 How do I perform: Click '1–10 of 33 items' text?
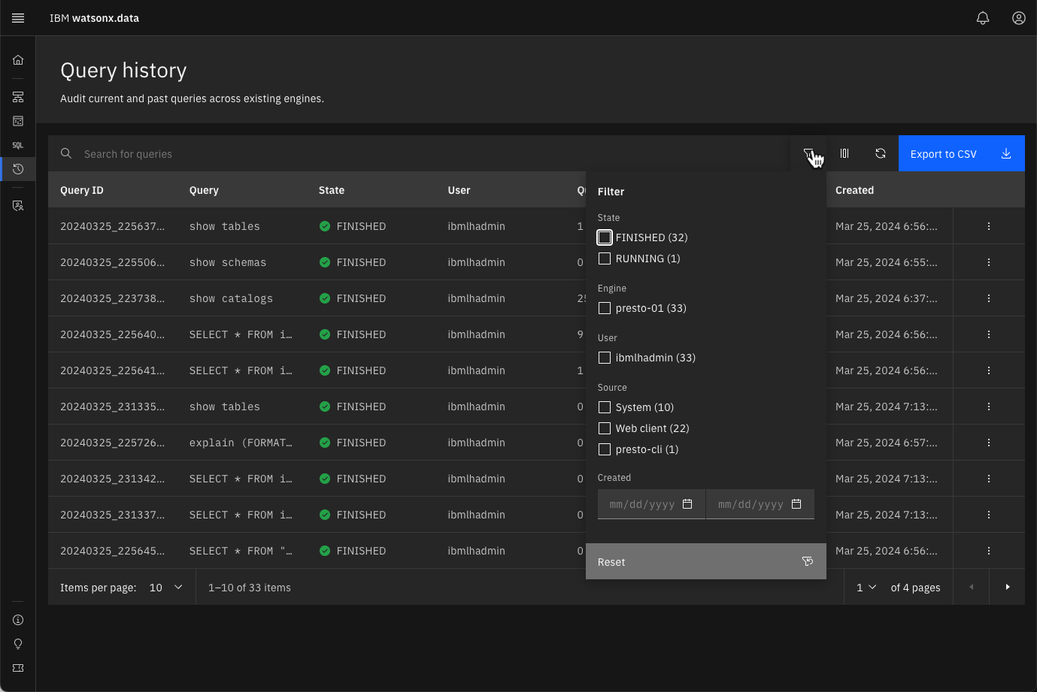pos(250,588)
